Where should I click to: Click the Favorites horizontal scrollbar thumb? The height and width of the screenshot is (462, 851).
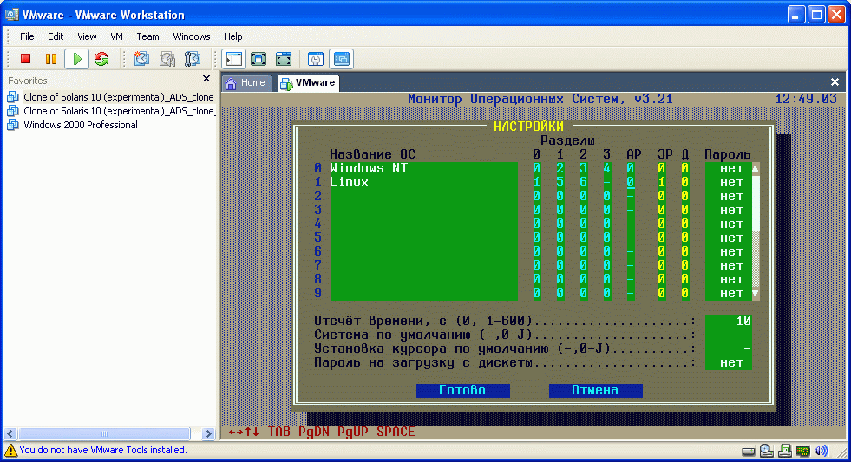click(x=104, y=433)
